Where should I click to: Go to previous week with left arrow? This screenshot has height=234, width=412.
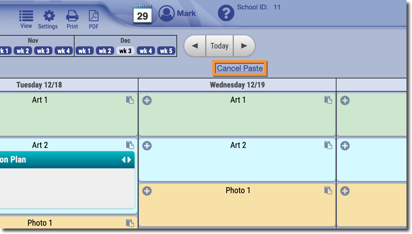point(195,46)
